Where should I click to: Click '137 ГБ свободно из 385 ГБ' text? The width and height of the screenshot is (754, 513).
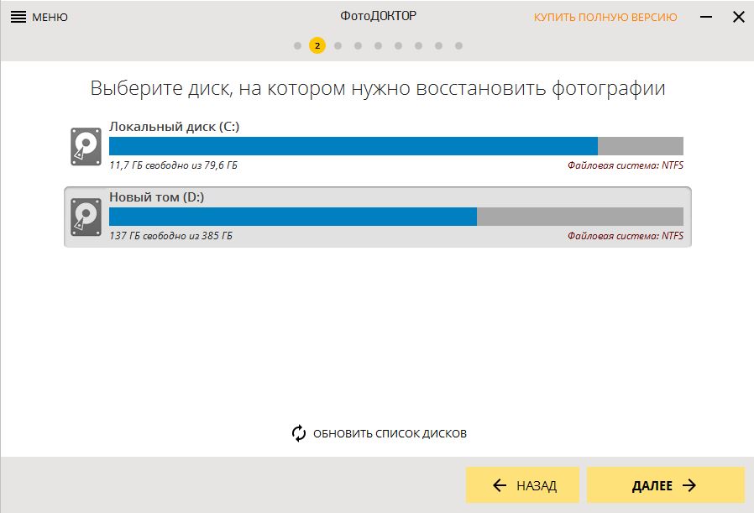pos(170,236)
